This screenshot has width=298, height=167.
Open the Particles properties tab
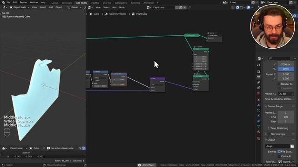[x=259, y=110]
